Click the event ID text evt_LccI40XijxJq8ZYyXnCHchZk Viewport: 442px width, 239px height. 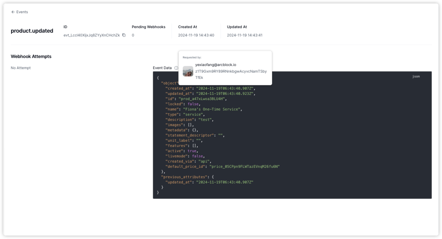click(91, 35)
